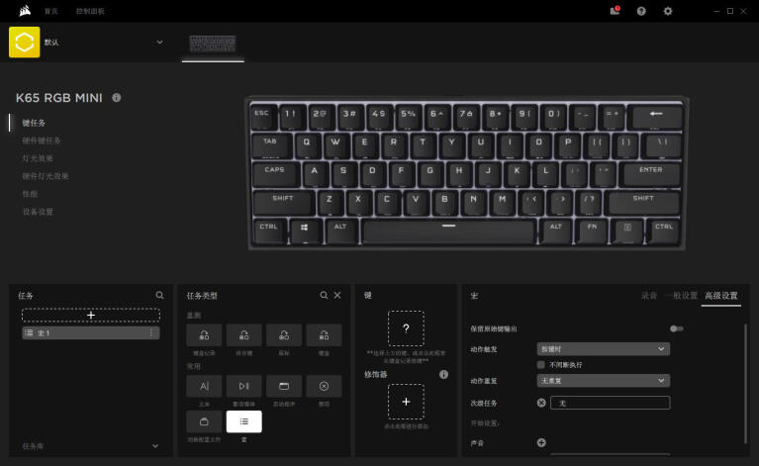Open the three-dot menu on 宏 1
Screen dimensions: 759x466
click(151, 332)
